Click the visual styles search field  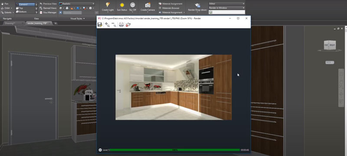pyautogui.click(x=72, y=13)
